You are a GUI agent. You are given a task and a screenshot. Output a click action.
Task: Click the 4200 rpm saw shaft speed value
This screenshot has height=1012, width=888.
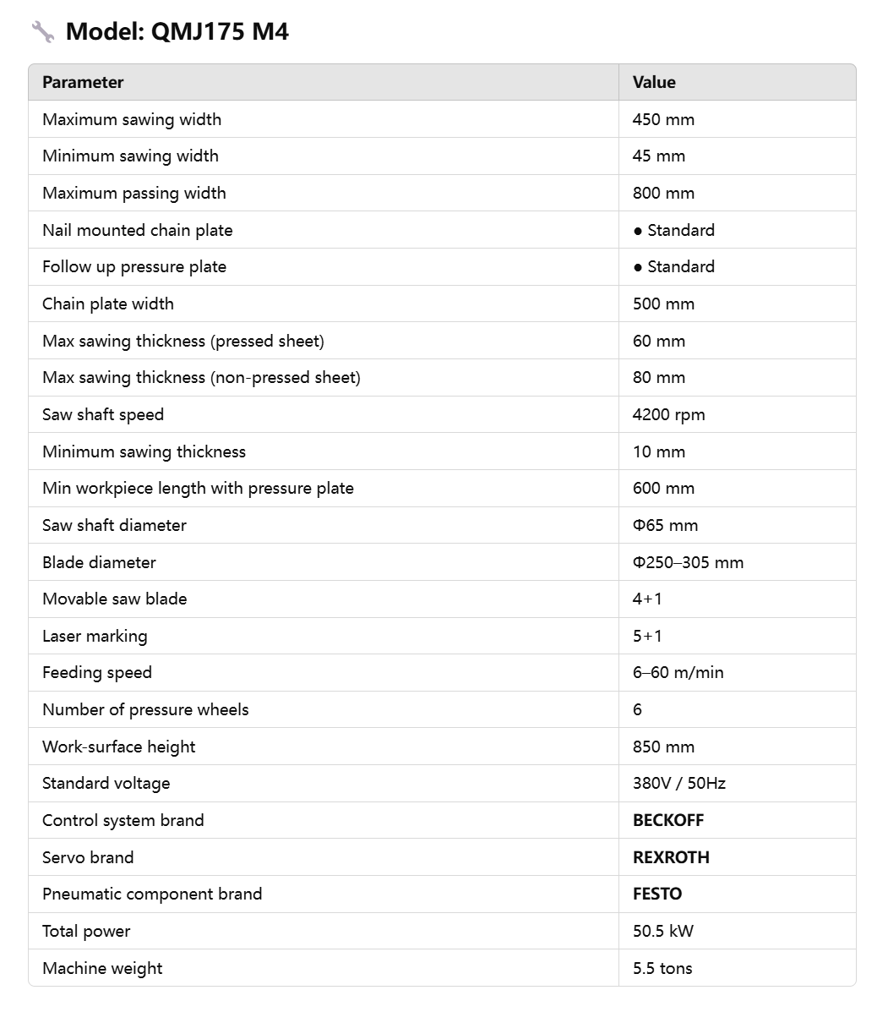(x=668, y=415)
